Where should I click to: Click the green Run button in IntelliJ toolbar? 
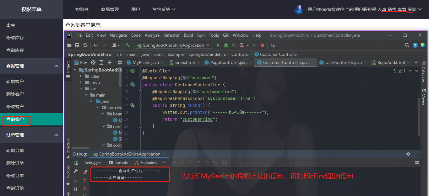pos(218,45)
